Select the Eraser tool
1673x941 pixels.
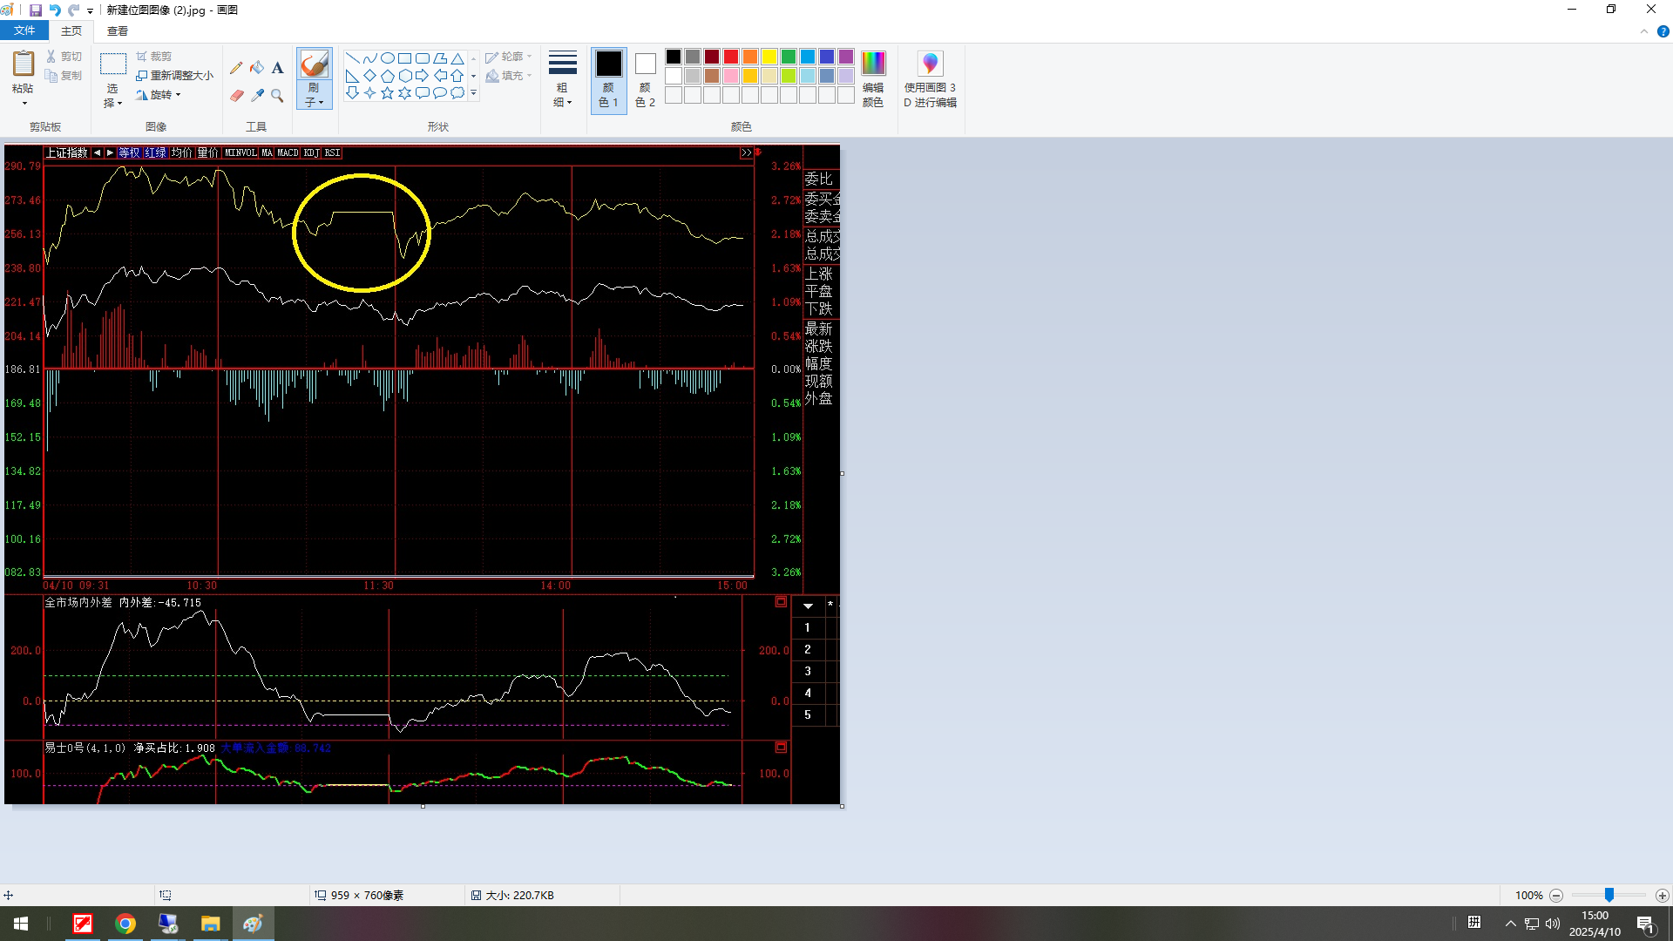pos(236,95)
